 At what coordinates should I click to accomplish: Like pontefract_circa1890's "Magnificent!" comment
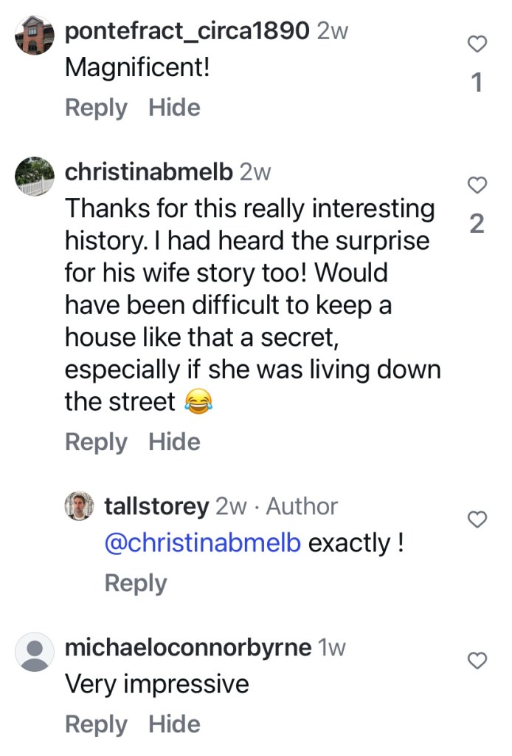click(x=478, y=44)
